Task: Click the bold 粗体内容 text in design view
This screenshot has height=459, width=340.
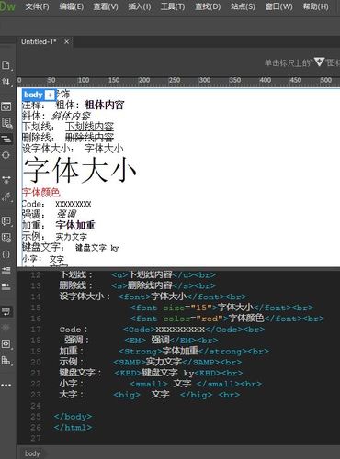Action: 105,105
